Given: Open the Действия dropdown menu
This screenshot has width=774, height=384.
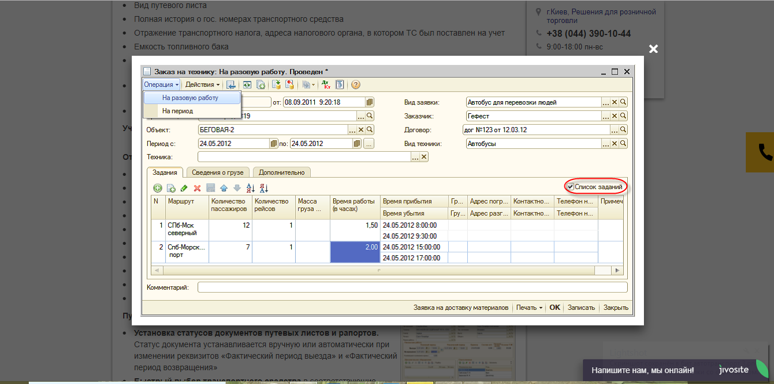Looking at the screenshot, I should click(202, 85).
